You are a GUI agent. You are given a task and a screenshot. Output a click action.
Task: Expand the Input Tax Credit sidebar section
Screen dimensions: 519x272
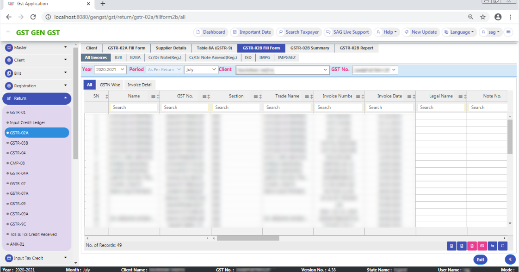click(37, 258)
